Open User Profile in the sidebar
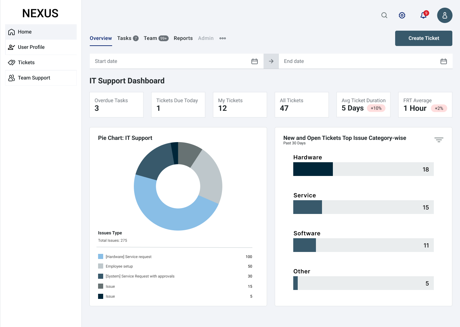The height and width of the screenshot is (327, 460). [41, 47]
